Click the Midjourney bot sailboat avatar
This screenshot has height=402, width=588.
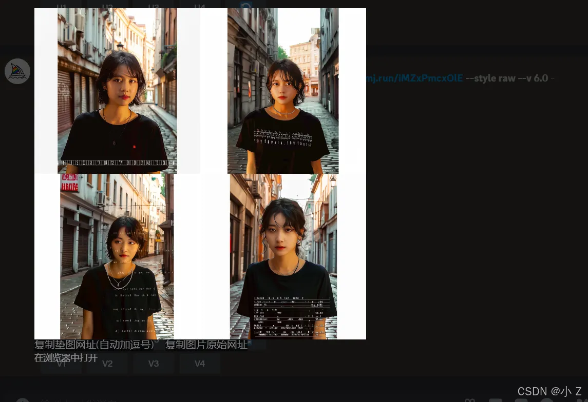[17, 71]
